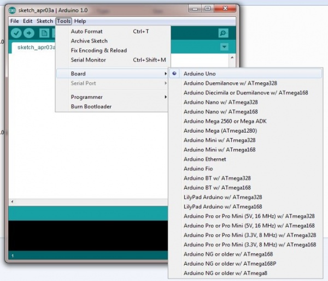Maximize the Arduino window
The image size is (328, 281).
pos(208,9)
